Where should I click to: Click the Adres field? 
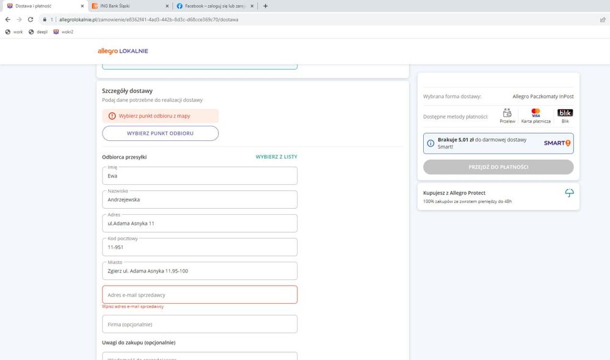tap(200, 223)
